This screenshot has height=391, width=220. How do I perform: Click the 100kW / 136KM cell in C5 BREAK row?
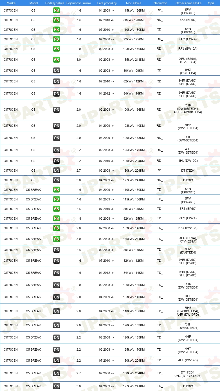pos(134,285)
